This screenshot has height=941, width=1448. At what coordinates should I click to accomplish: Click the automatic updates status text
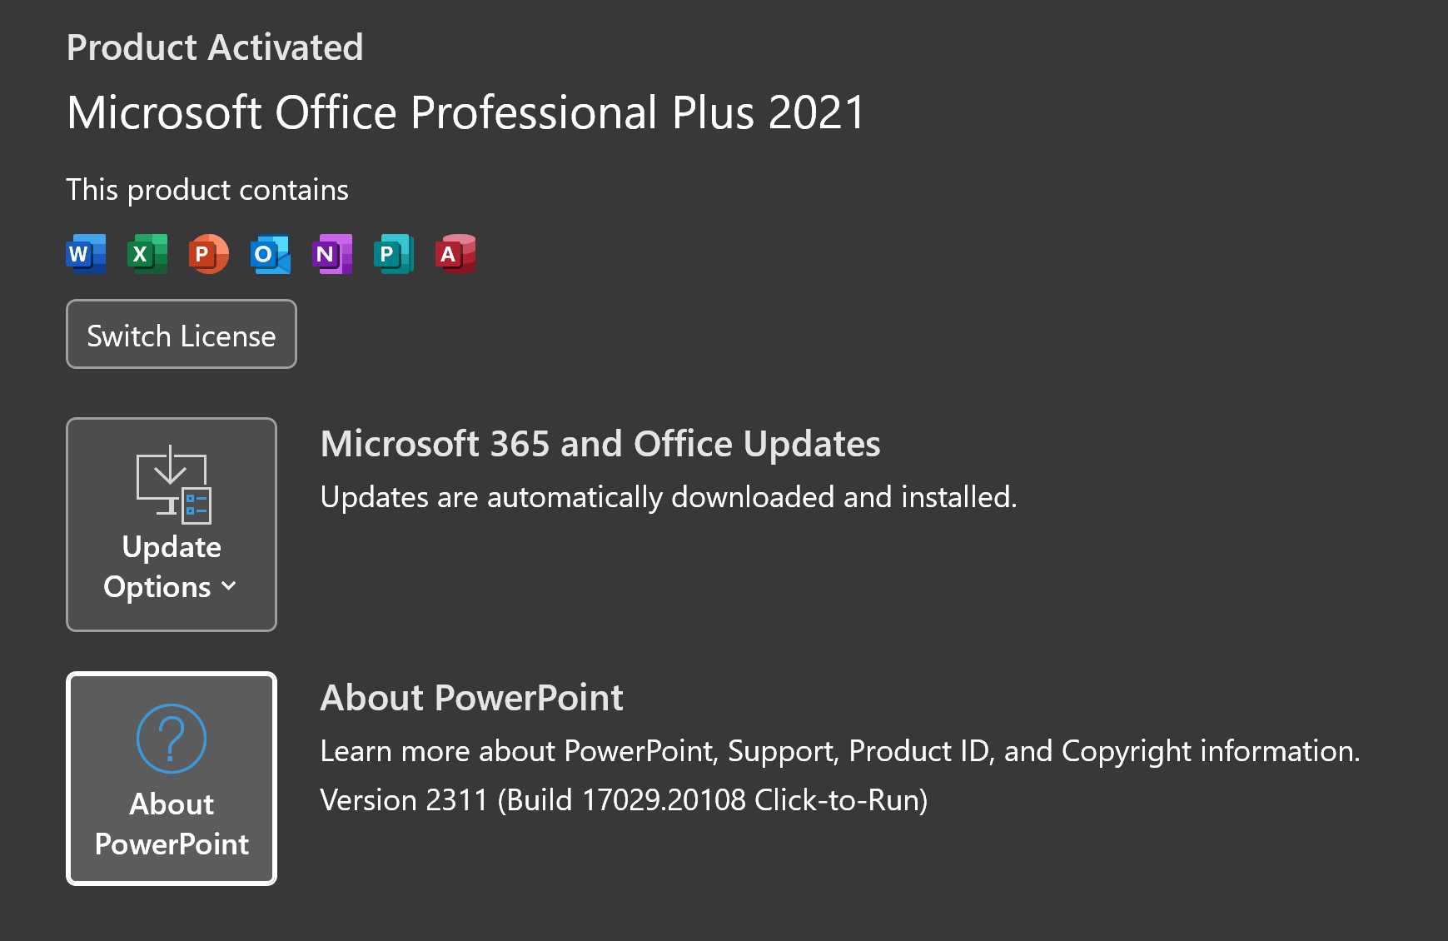click(x=669, y=497)
